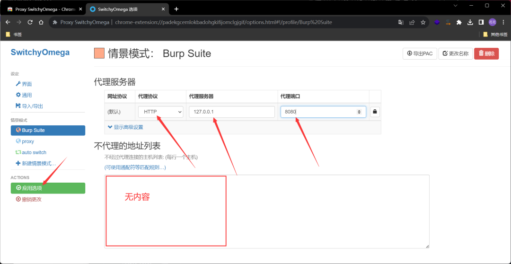Click the proxy server field showing 127.0.0.1
This screenshot has height=264, width=511.
(231, 112)
